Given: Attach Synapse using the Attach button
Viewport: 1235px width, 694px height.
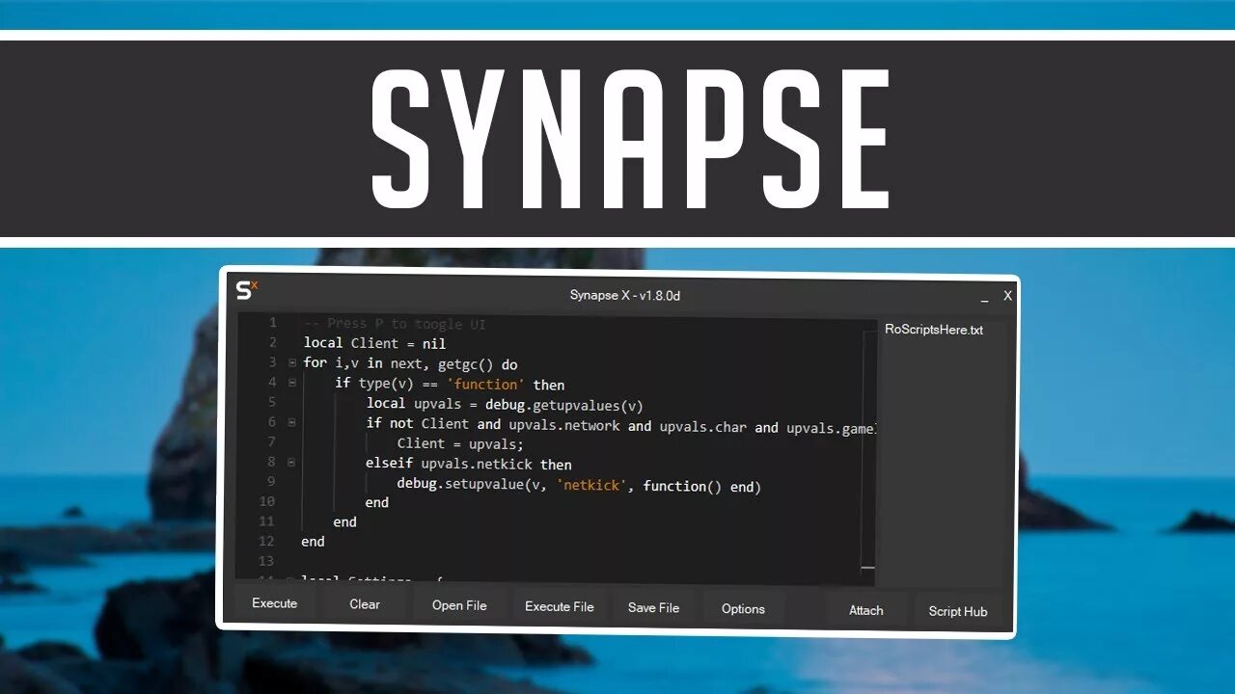Looking at the screenshot, I should (x=866, y=610).
